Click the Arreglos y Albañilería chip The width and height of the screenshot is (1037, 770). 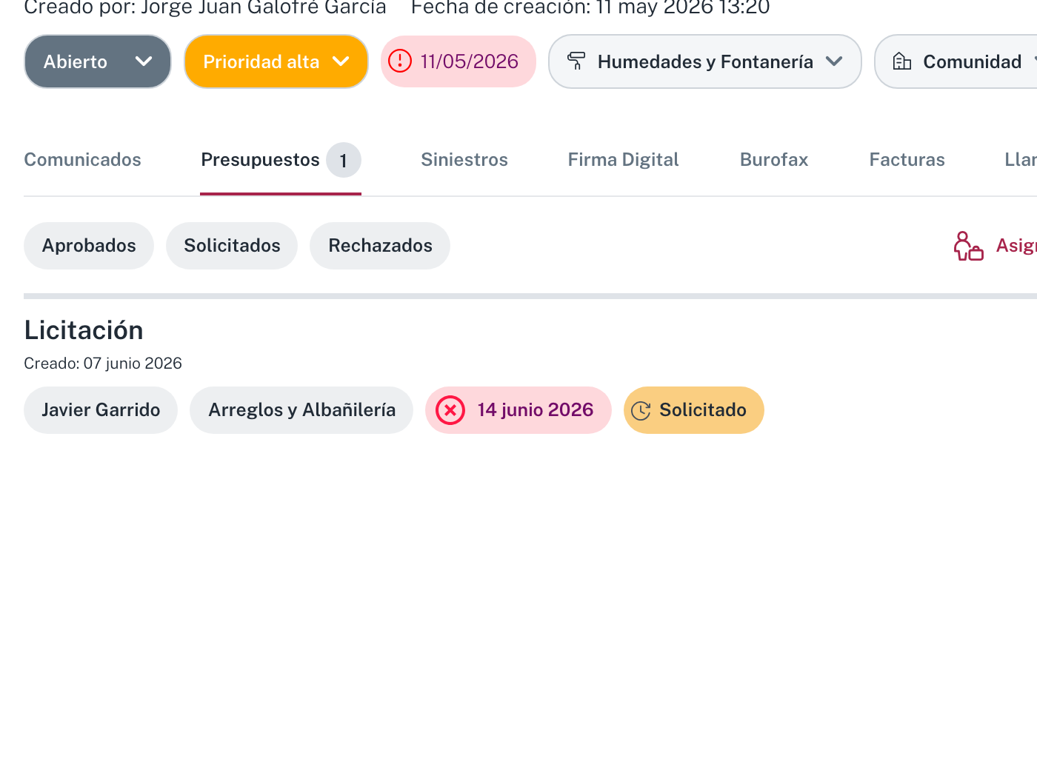pyautogui.click(x=301, y=410)
